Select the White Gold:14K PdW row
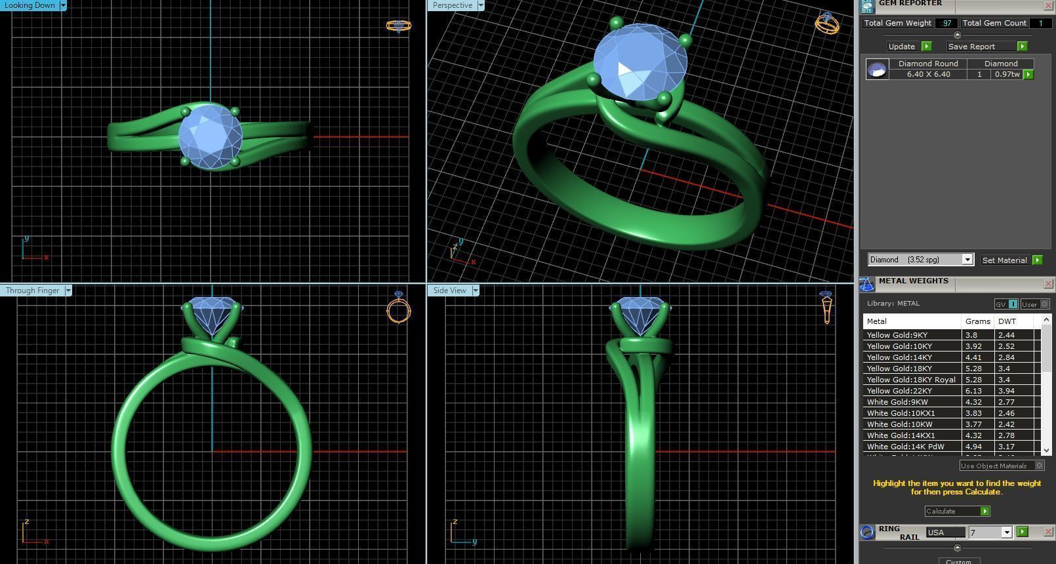Viewport: 1056px width, 564px height. (952, 447)
